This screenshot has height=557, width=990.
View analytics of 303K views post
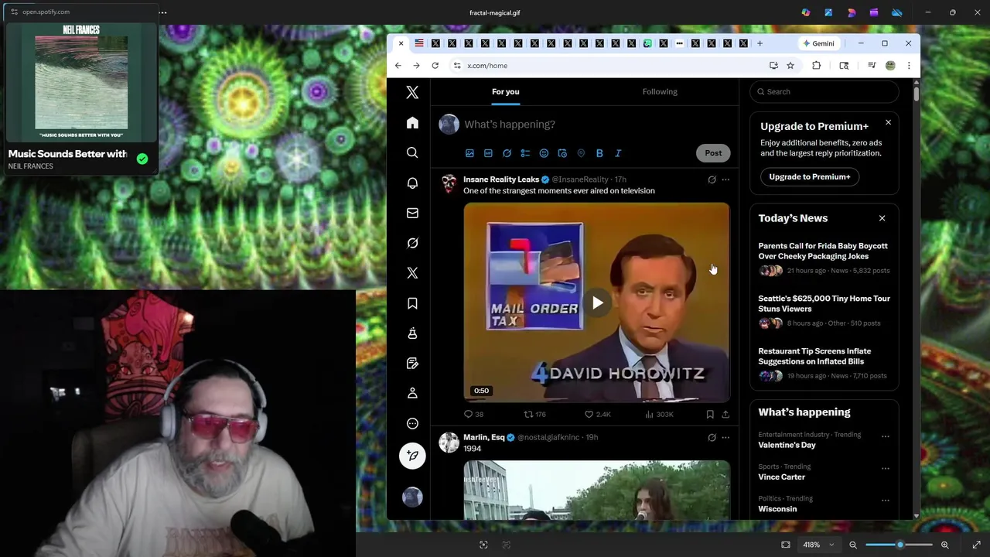point(659,414)
